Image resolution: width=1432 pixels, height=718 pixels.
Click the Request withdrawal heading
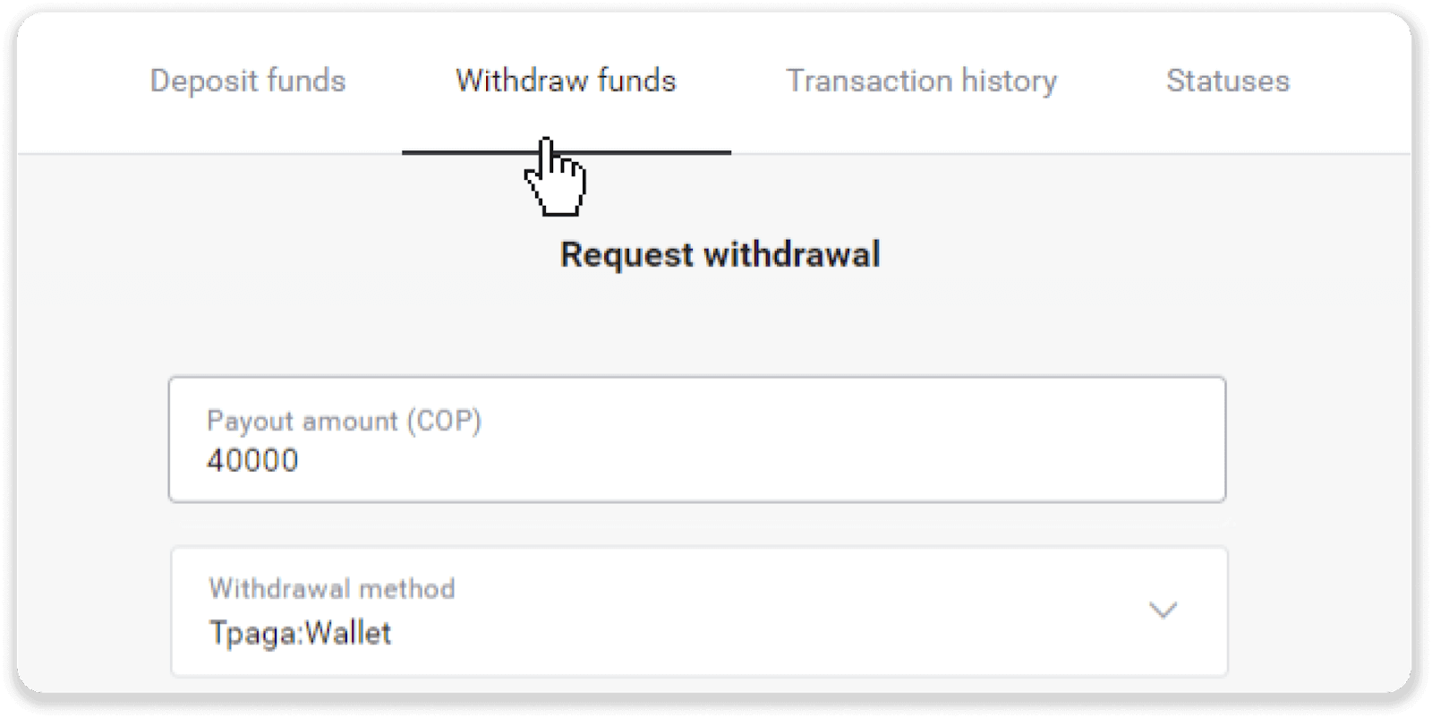719,254
